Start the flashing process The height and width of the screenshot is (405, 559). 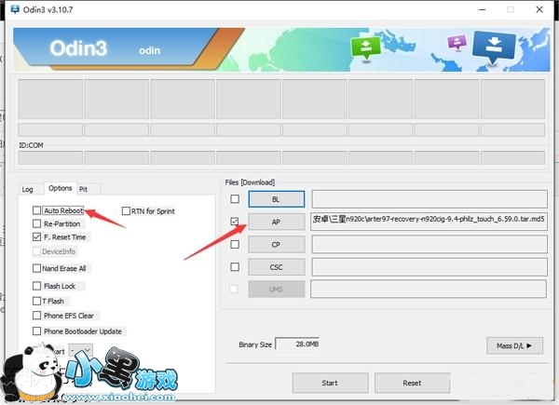point(330,383)
